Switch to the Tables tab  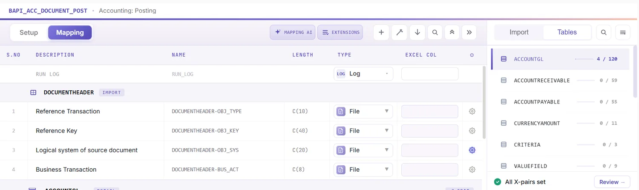point(567,32)
